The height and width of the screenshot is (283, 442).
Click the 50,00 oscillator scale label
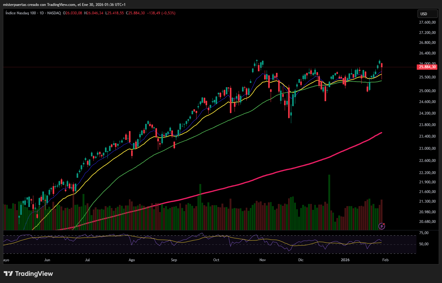[424, 244]
